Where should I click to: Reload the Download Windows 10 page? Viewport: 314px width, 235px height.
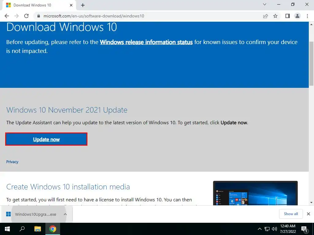tap(26, 16)
